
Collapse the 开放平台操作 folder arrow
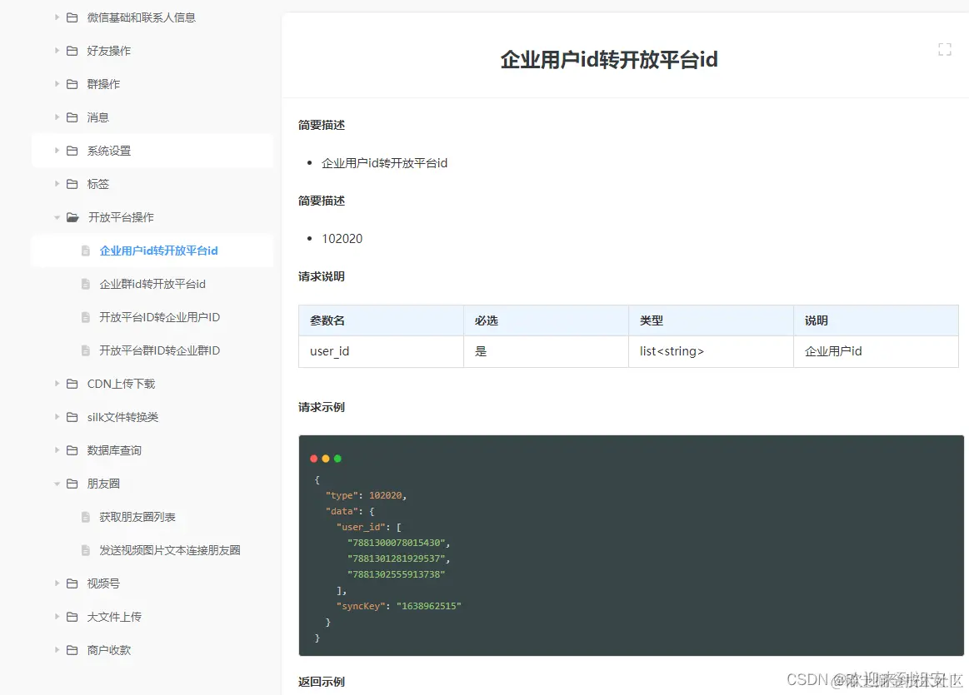coord(57,218)
